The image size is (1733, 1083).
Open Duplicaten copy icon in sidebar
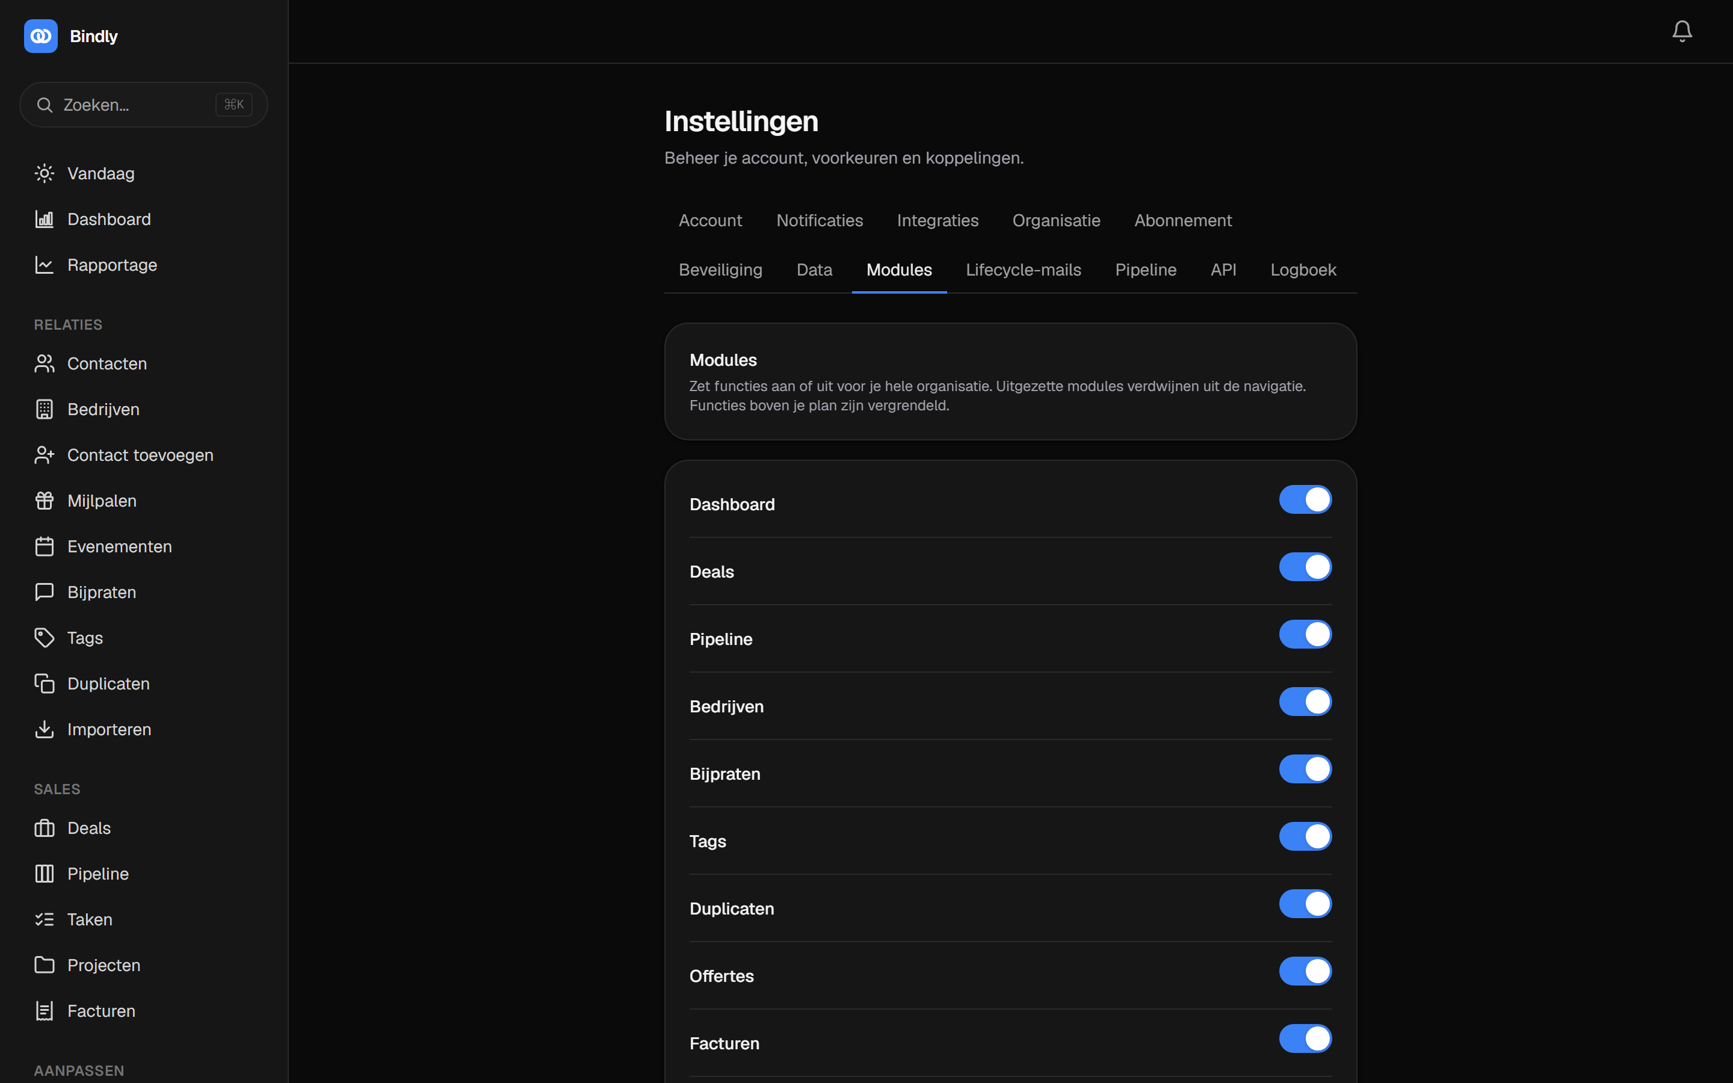pos(45,683)
